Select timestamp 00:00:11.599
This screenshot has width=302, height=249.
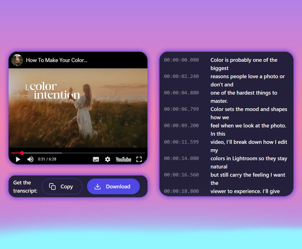tap(181, 142)
